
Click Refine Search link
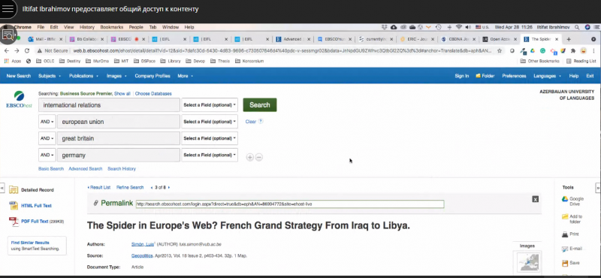click(x=130, y=188)
